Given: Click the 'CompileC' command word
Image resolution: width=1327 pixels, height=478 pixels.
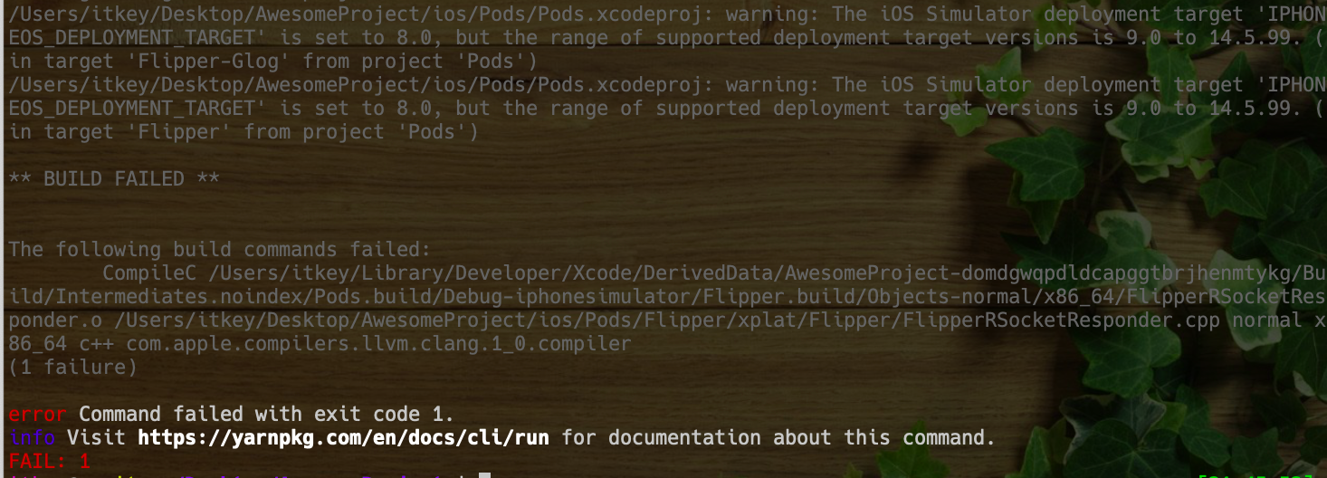Looking at the screenshot, I should tap(149, 273).
